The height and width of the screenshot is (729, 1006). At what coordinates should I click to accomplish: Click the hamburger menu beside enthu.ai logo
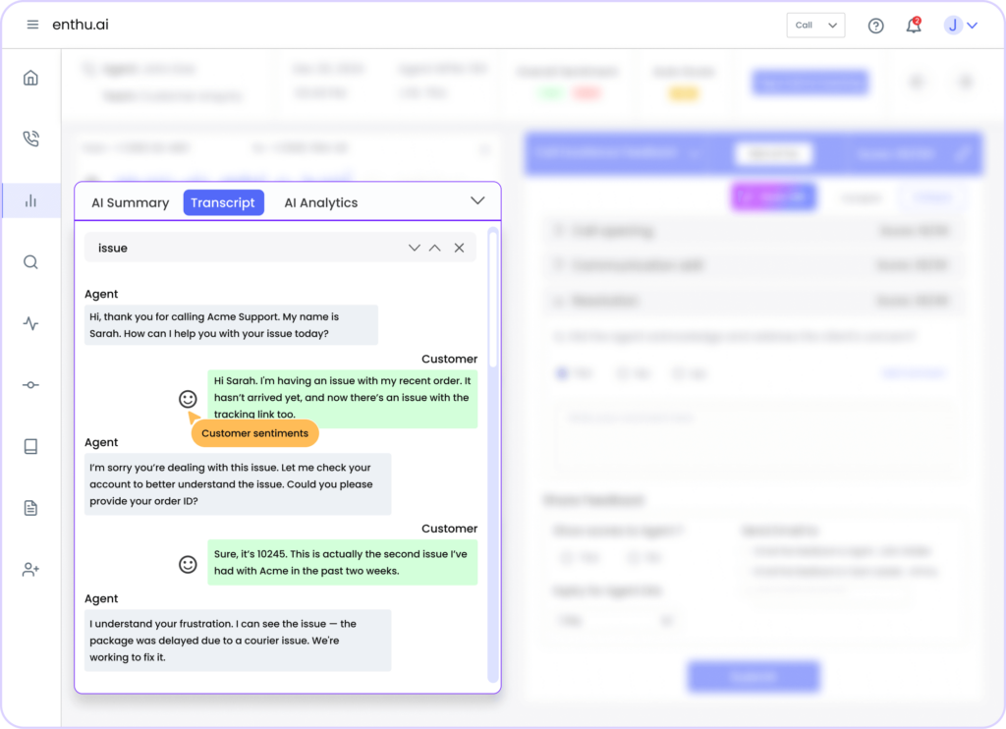32,25
